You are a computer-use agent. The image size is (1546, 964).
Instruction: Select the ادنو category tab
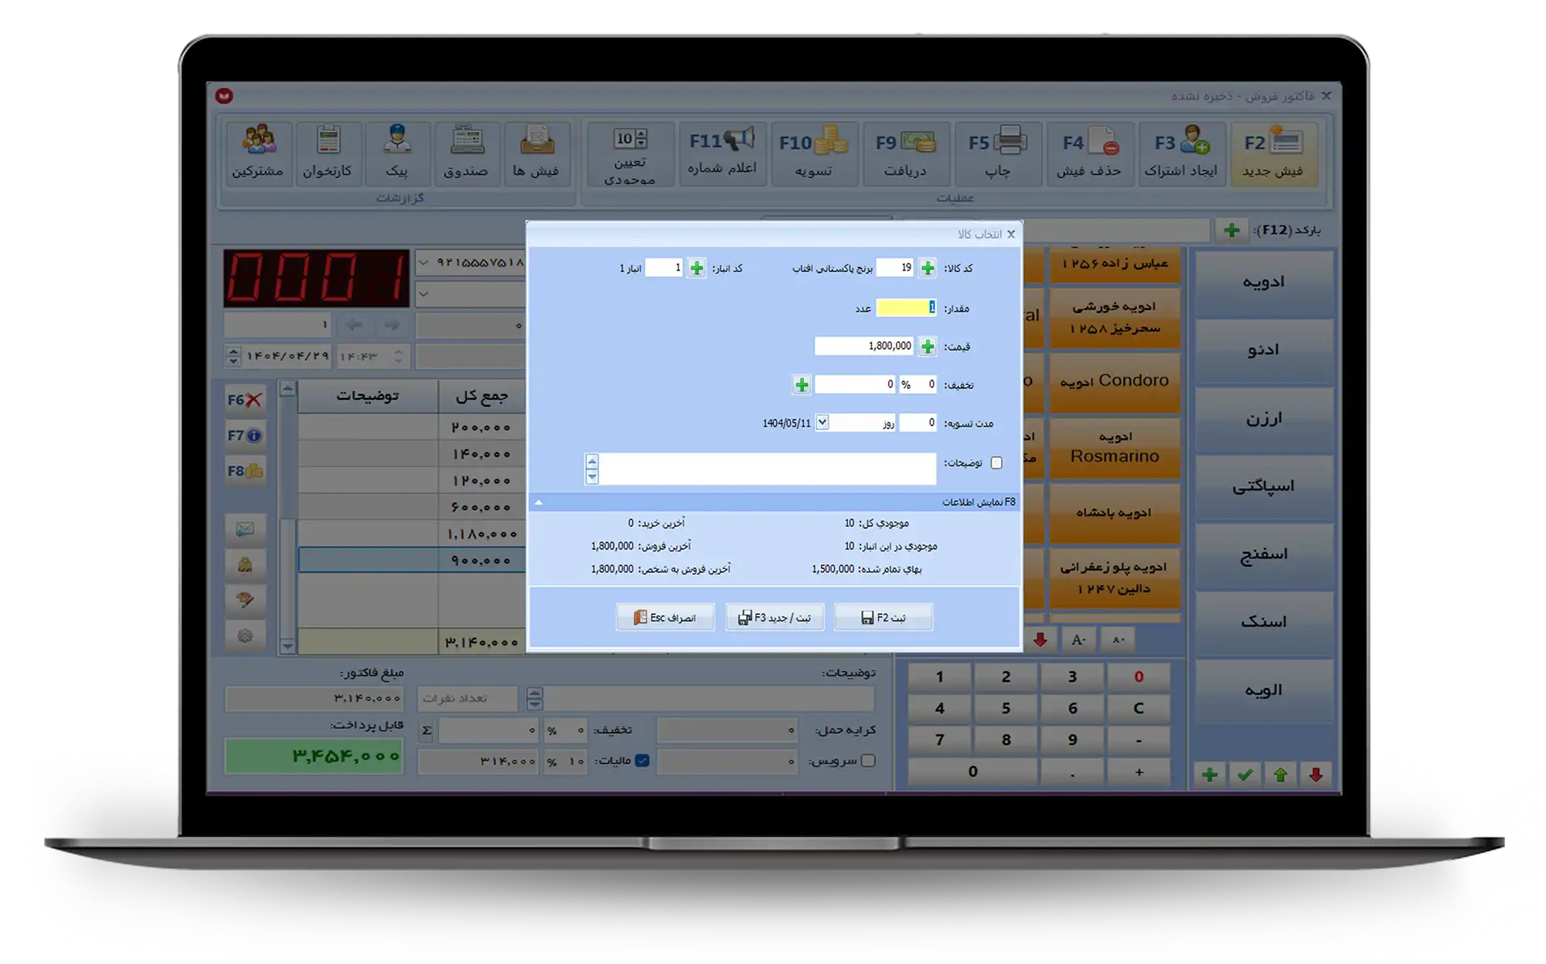pos(1264,350)
